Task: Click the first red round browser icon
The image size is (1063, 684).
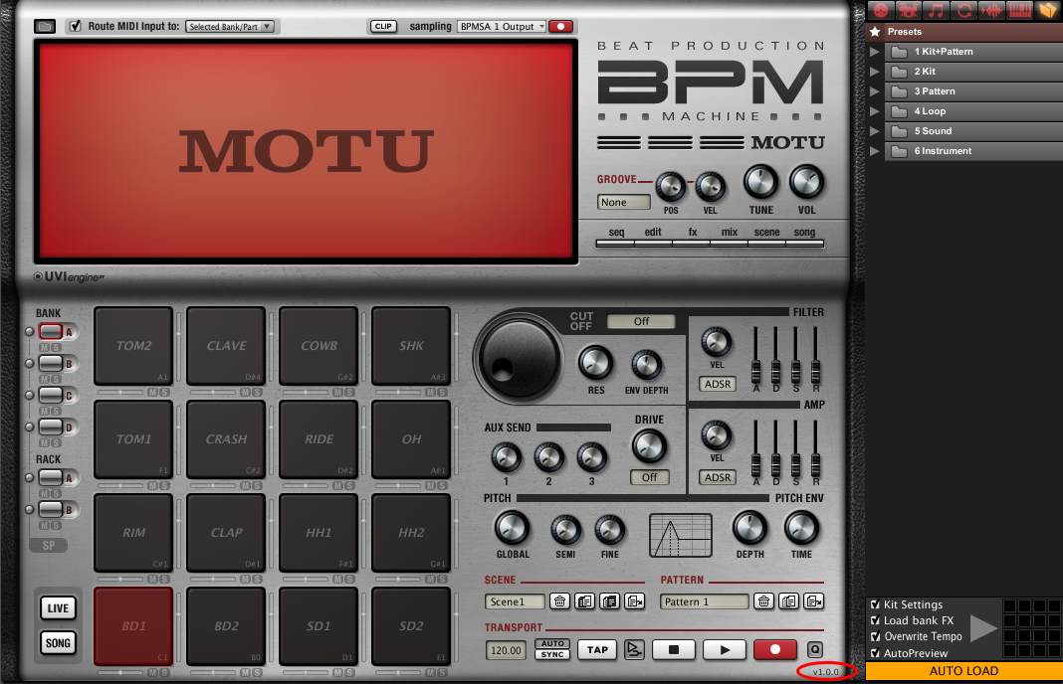Action: tap(881, 10)
